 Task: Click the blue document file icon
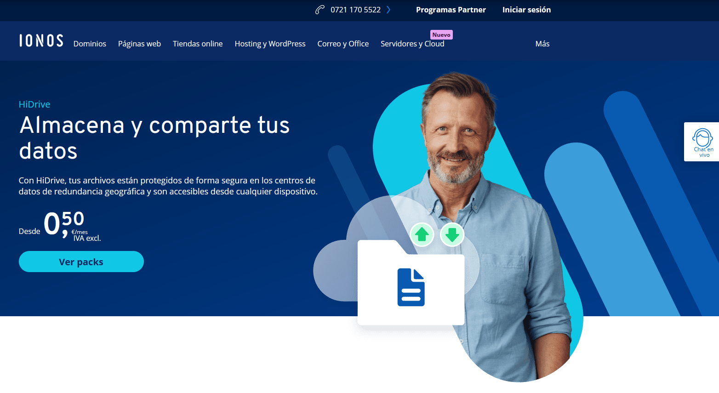411,287
